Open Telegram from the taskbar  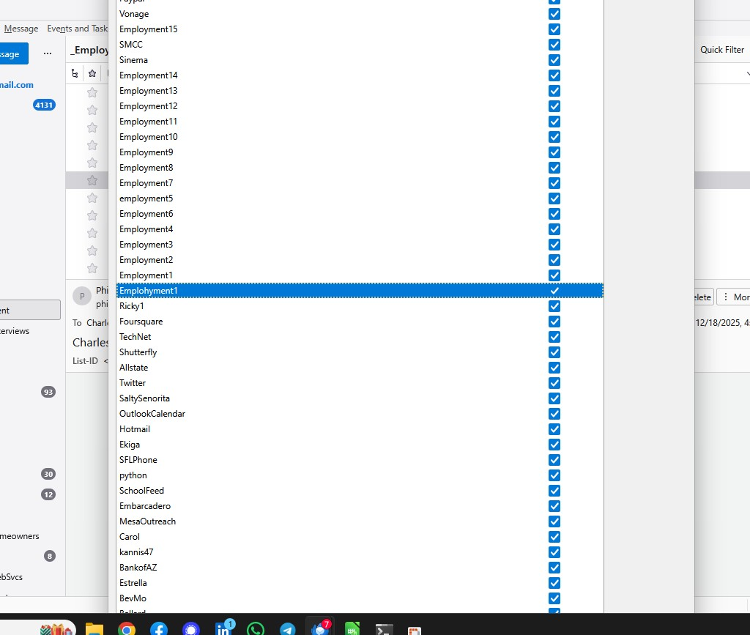click(287, 629)
